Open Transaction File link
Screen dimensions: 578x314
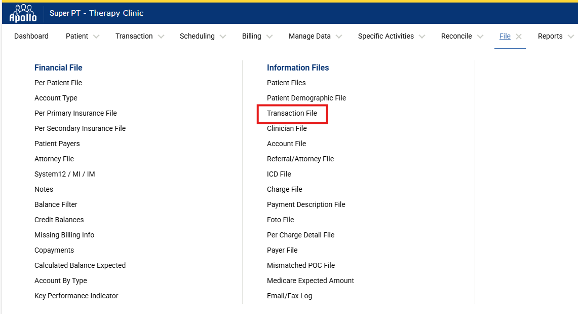[x=292, y=113]
